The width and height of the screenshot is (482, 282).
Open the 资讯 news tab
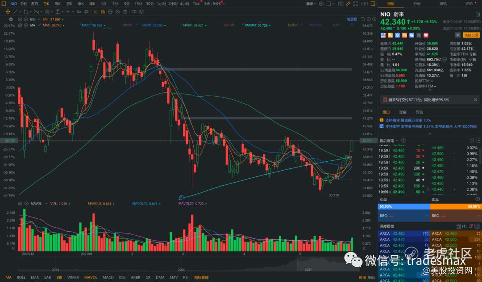pyautogui.click(x=443, y=4)
